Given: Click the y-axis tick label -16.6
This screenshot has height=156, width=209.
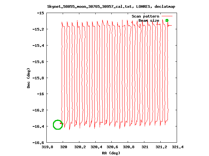Looking at the screenshot, I should 38,143.
